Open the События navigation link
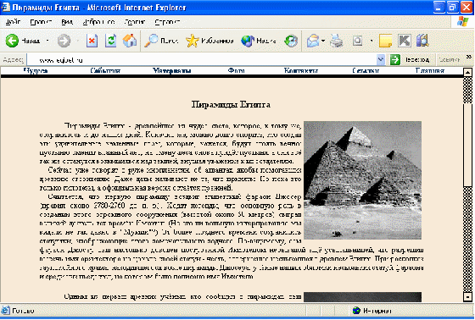The image size is (475, 320). pyautogui.click(x=105, y=71)
